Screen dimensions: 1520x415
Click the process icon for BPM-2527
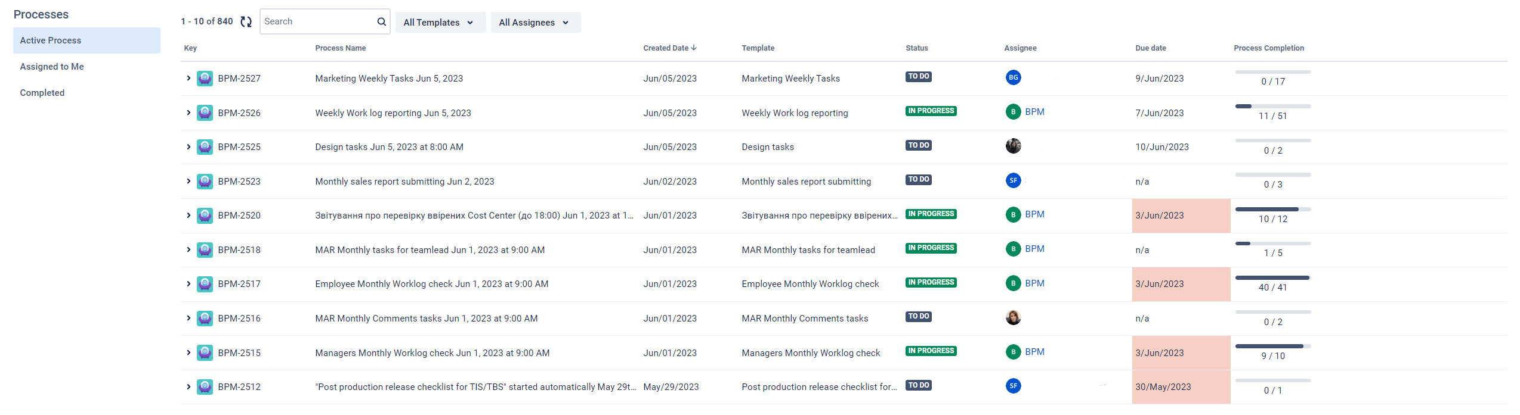pos(205,79)
